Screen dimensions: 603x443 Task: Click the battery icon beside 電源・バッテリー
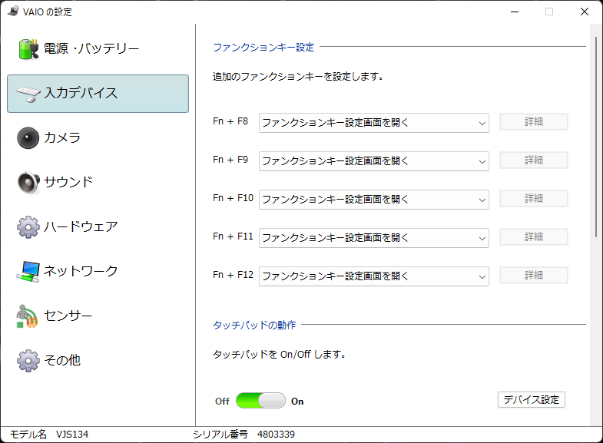[28, 49]
